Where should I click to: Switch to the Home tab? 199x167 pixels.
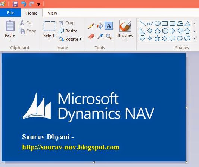(x=32, y=13)
